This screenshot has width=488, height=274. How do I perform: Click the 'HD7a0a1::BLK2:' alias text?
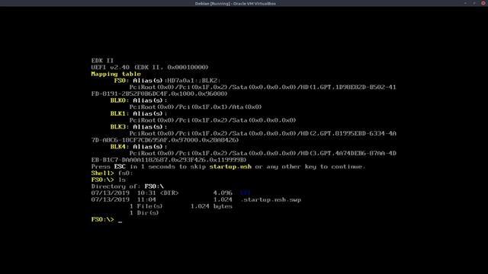pyautogui.click(x=194, y=81)
